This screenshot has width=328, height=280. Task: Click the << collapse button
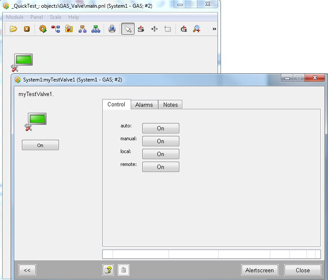(28, 270)
